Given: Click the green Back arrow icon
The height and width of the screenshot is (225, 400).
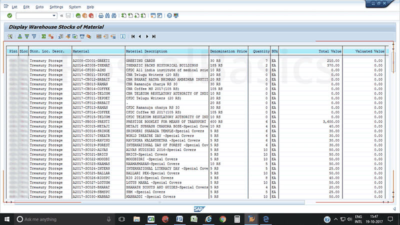Looking at the screenshot, I should [77, 15].
